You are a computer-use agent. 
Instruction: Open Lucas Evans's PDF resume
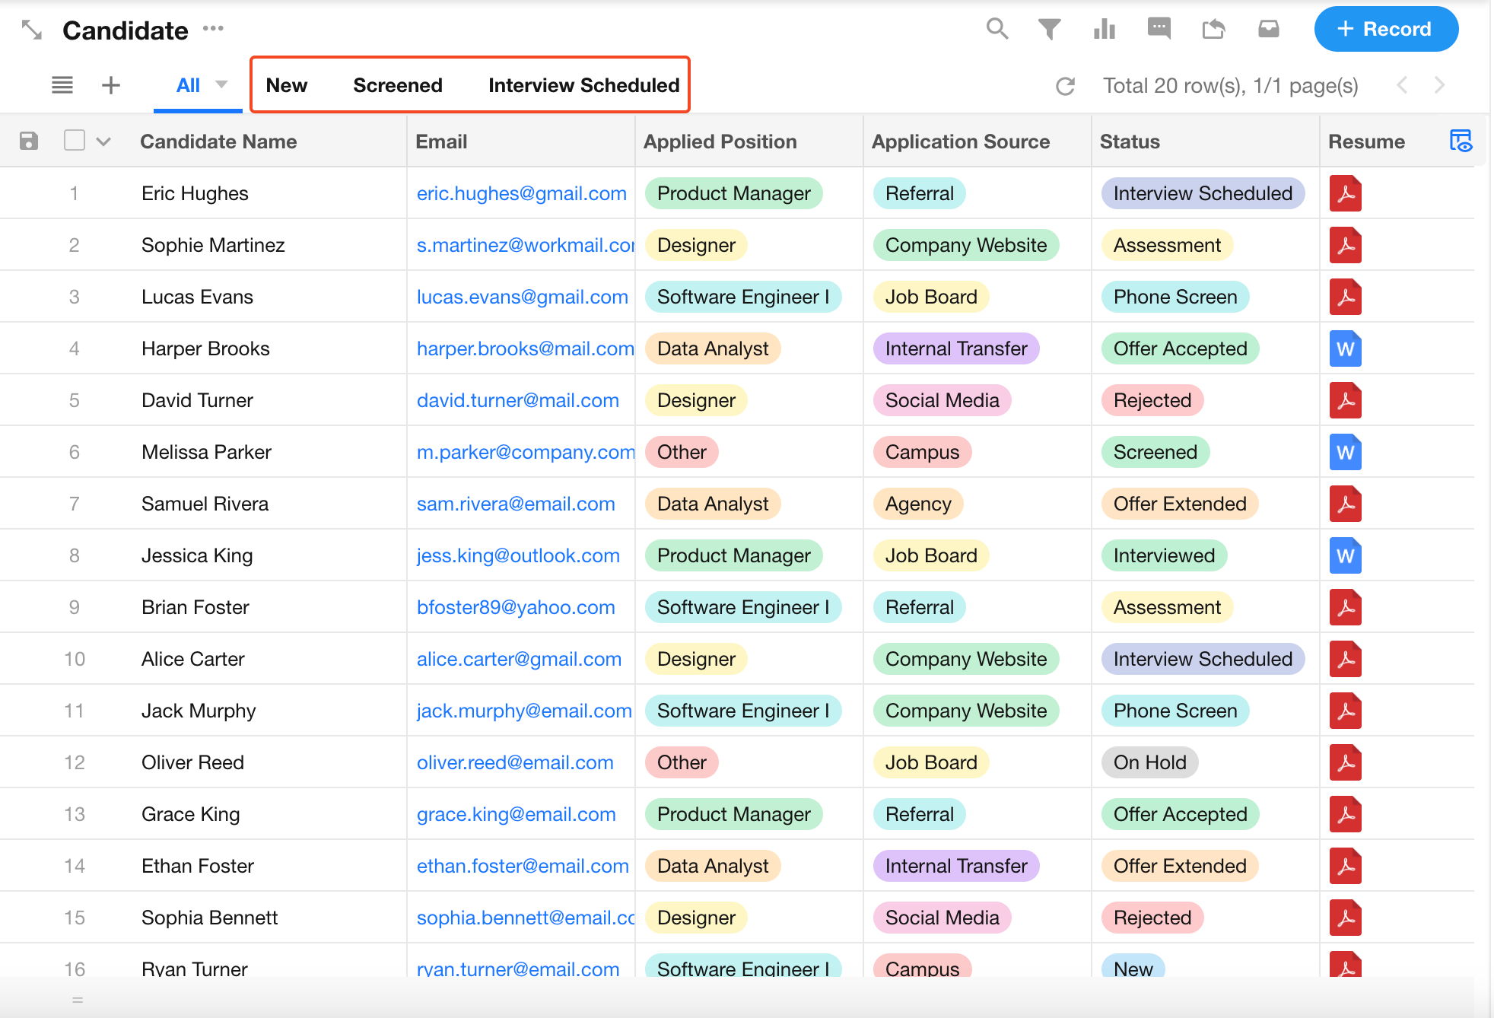click(x=1345, y=297)
